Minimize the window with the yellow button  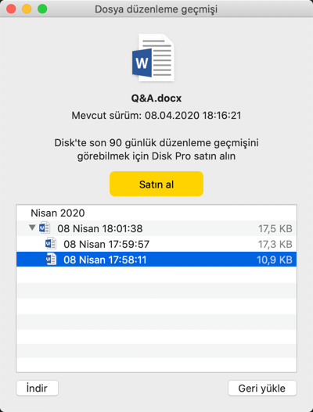[27, 9]
